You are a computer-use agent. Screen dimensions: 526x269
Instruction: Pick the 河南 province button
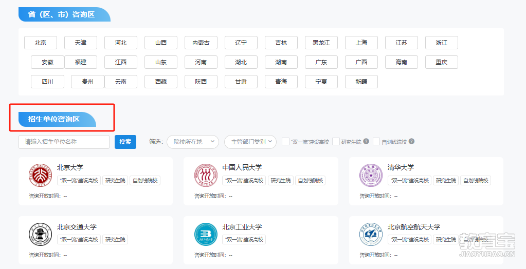pyautogui.click(x=201, y=62)
